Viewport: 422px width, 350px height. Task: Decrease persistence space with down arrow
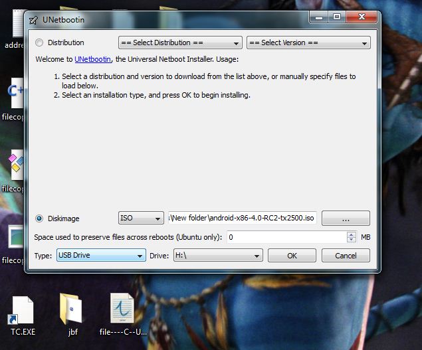(351, 240)
